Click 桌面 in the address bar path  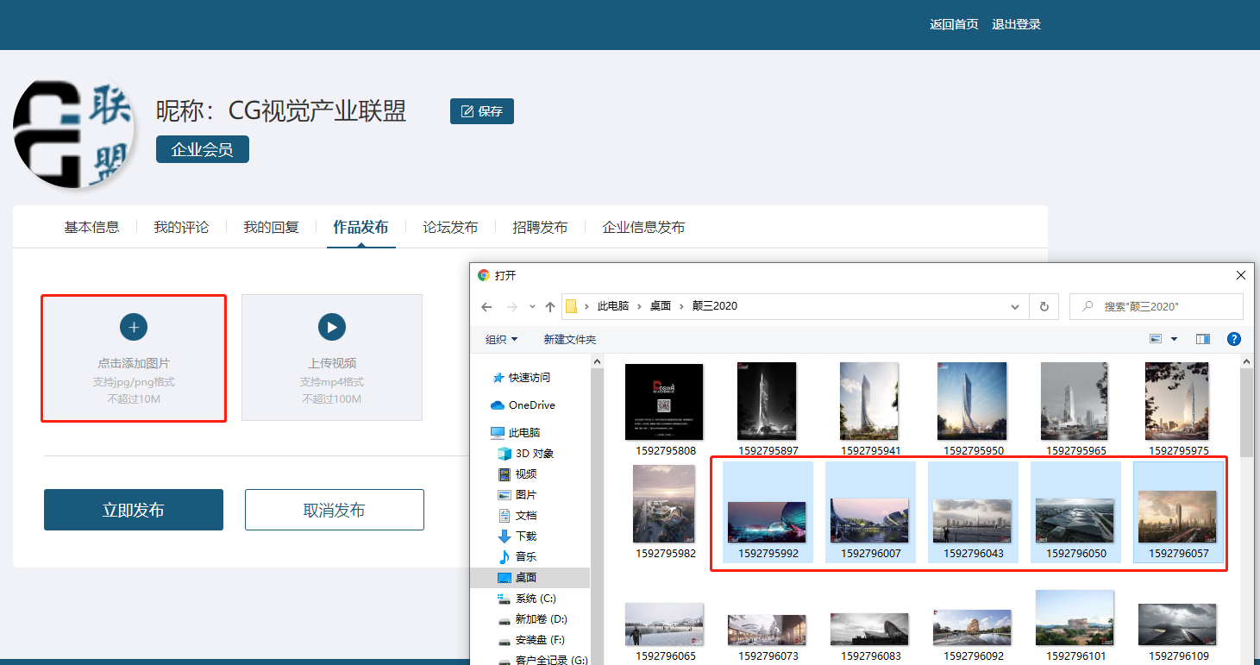661,306
